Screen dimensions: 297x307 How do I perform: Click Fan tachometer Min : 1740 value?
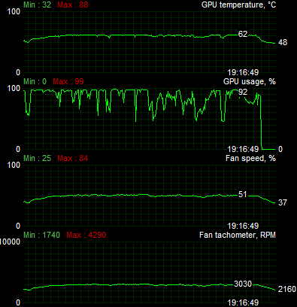tap(42, 235)
